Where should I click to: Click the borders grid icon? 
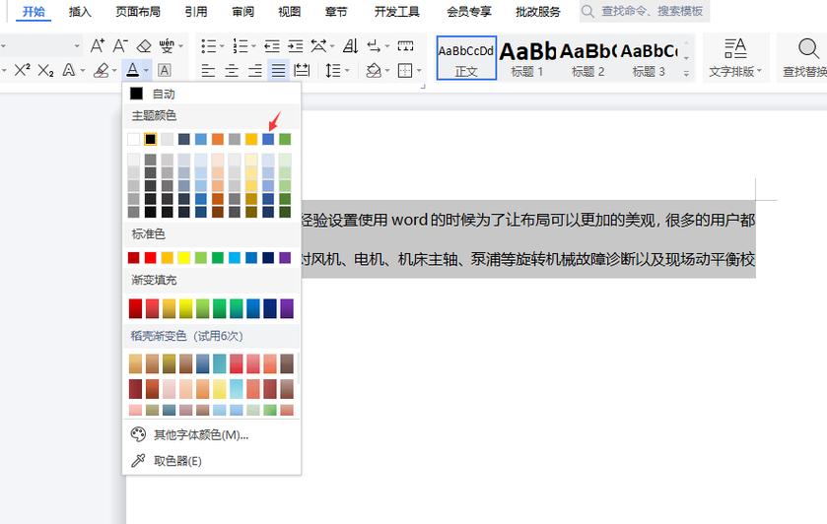(405, 70)
